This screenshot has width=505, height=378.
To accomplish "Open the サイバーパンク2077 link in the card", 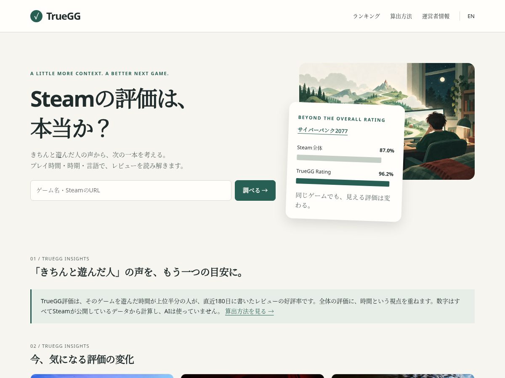I will click(x=322, y=131).
